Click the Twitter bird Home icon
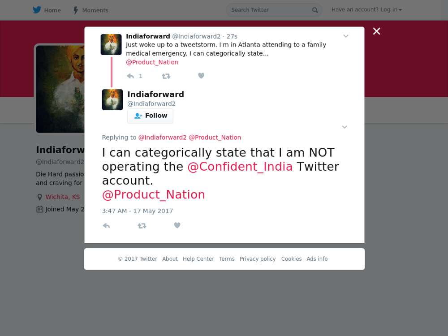This screenshot has width=448, height=336. point(37,10)
